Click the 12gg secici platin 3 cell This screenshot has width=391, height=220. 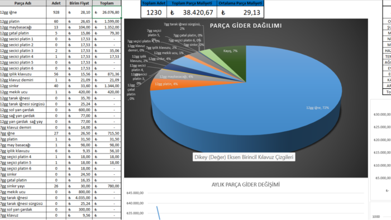point(23,51)
